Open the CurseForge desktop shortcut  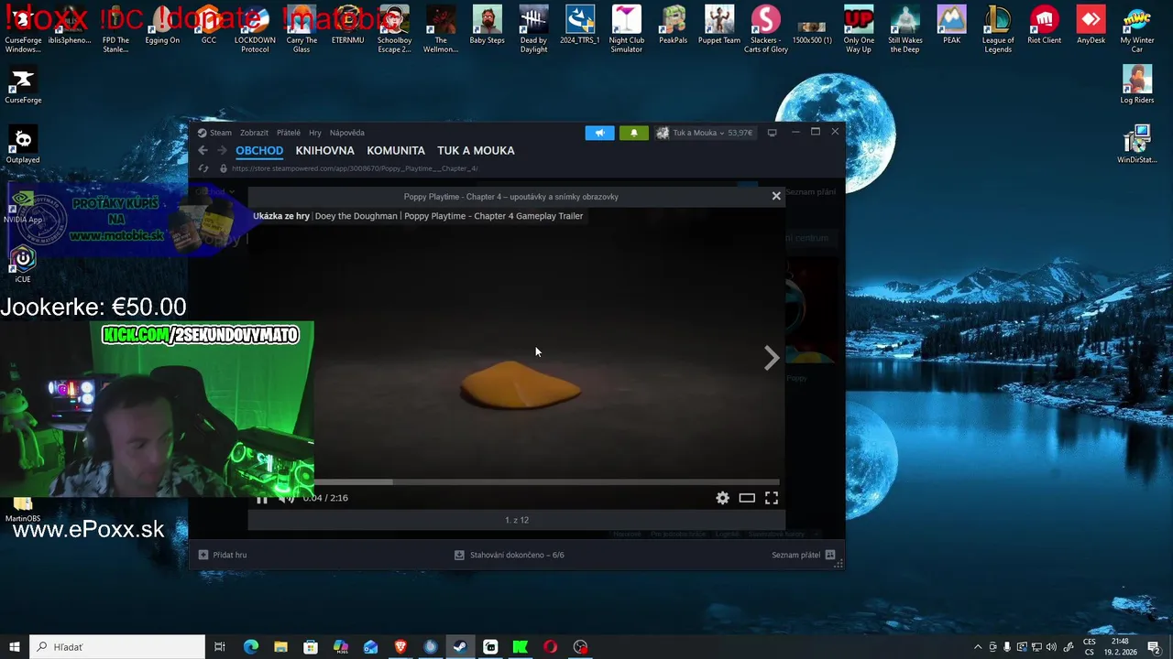pos(23,85)
